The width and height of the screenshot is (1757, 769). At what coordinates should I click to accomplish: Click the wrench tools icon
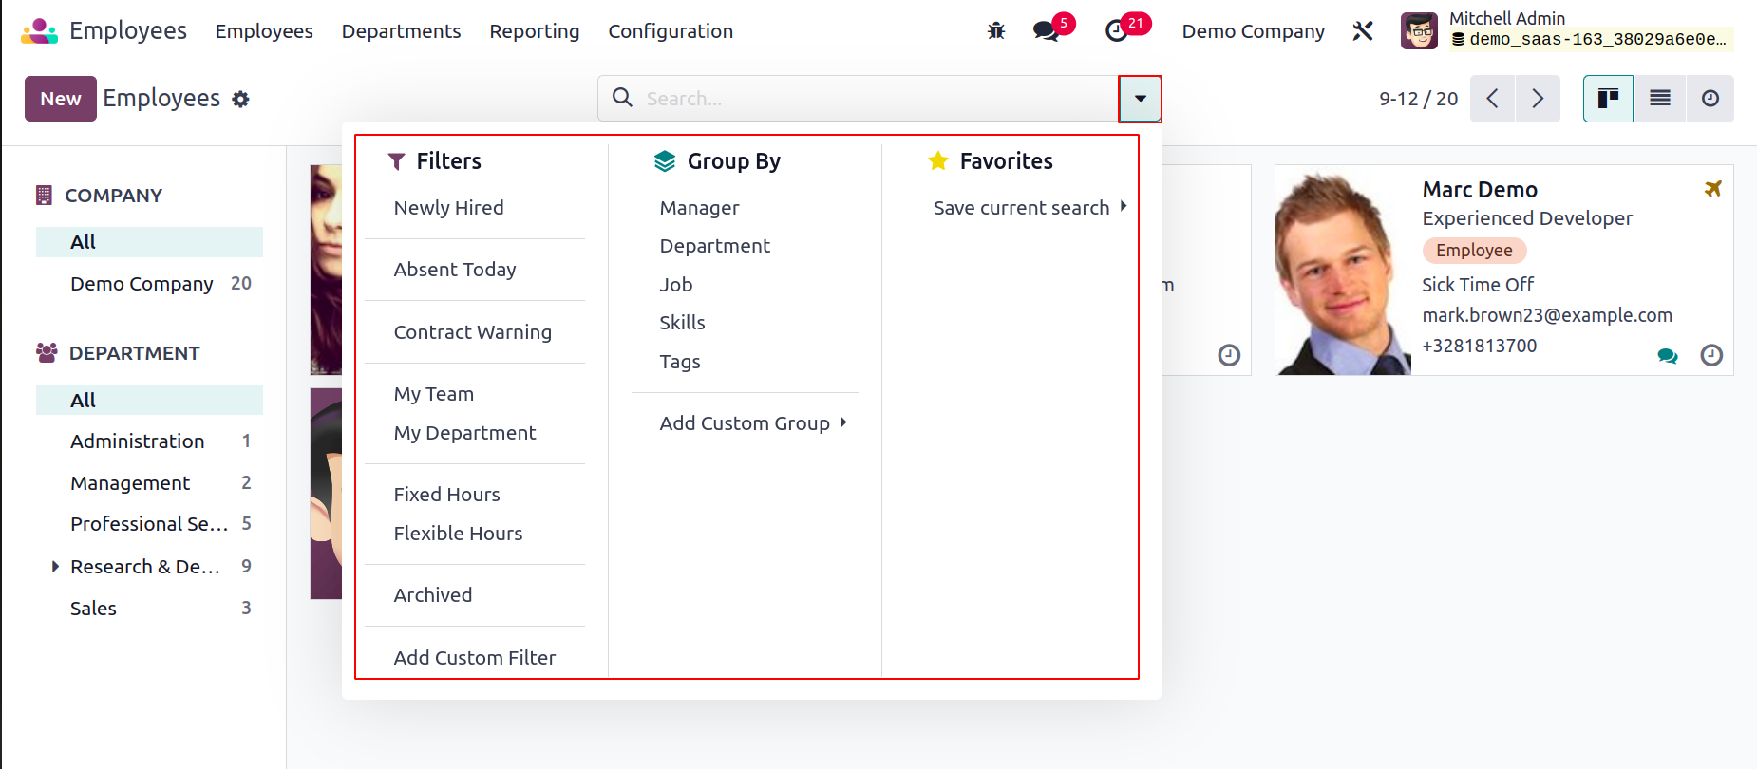pos(1363,30)
